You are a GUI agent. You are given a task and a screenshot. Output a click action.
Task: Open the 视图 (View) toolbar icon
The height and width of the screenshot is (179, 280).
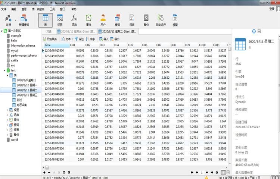60,19
